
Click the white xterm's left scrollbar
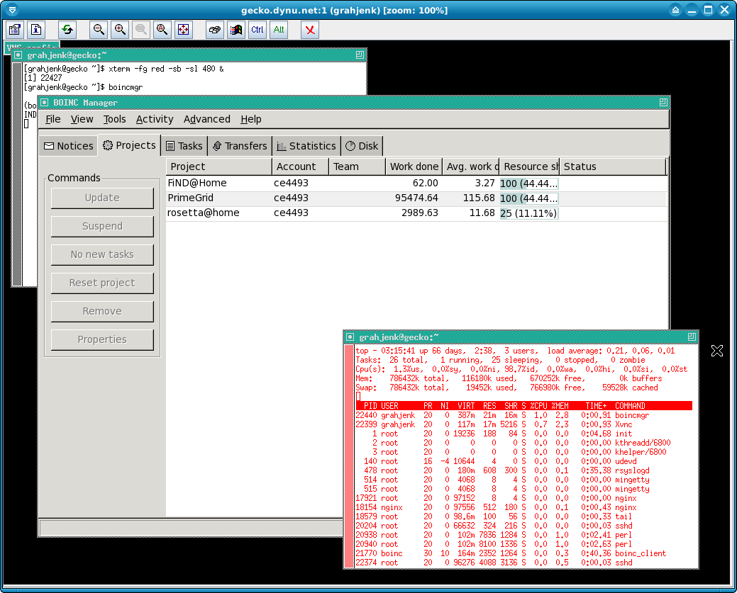[17, 174]
